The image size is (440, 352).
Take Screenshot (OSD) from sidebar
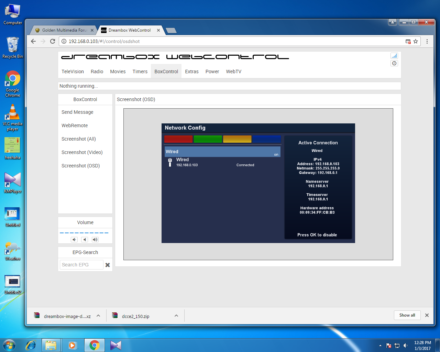(81, 166)
